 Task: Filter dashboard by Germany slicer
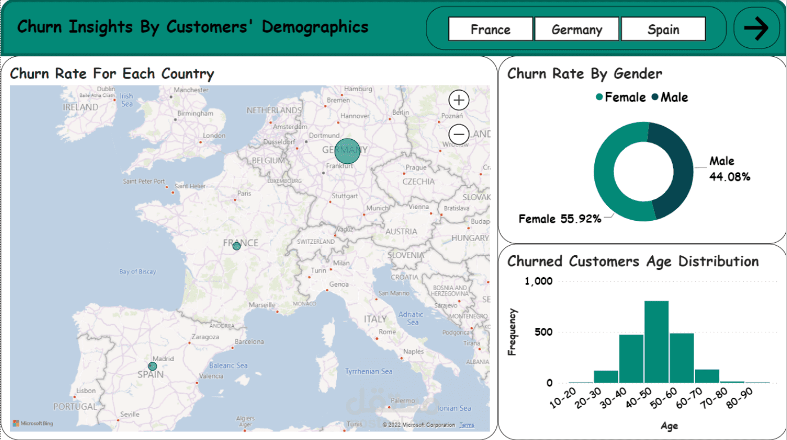577,29
